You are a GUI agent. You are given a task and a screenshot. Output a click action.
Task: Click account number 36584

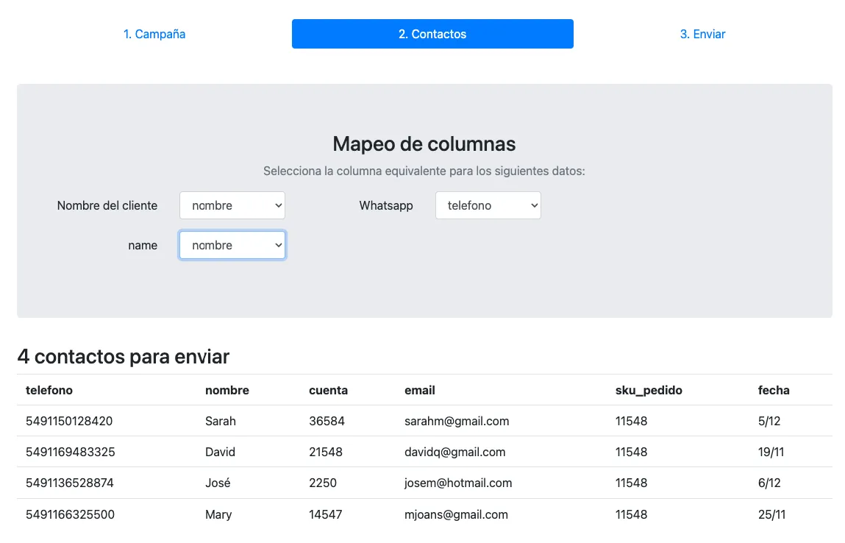click(327, 421)
